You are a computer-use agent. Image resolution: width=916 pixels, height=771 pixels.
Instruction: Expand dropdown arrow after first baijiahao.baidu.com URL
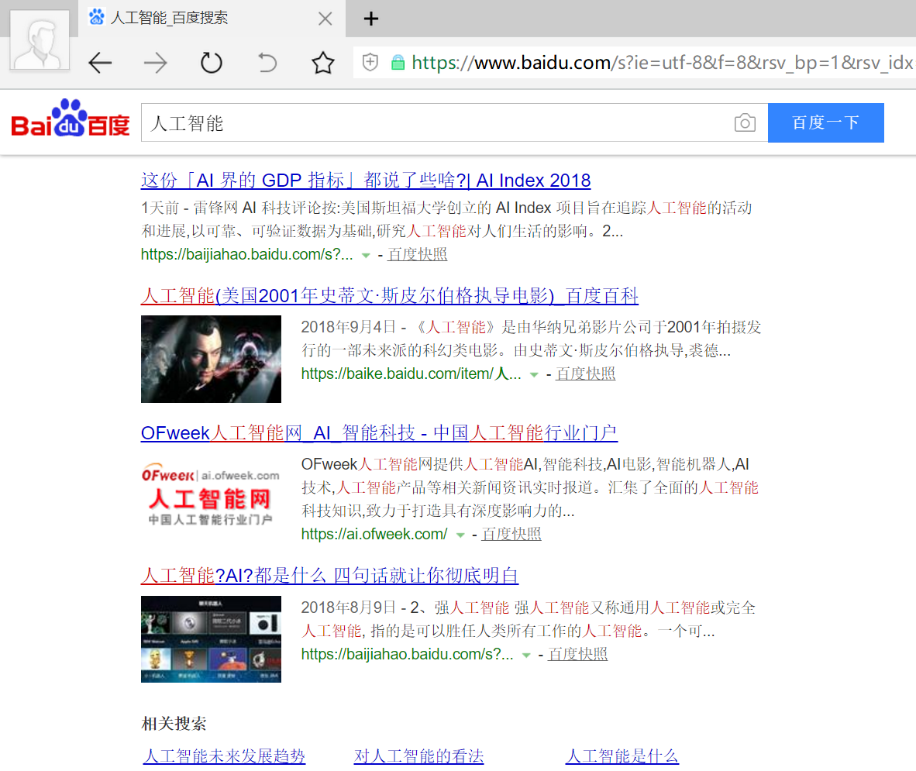tap(366, 255)
